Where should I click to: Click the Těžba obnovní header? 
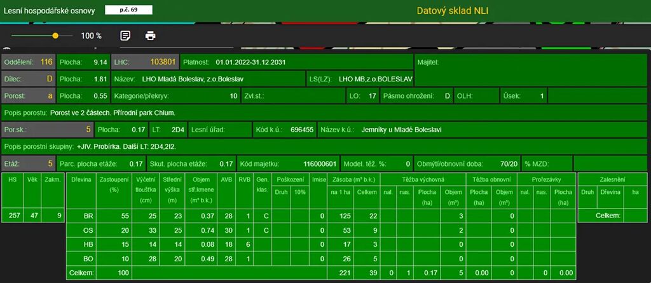point(491,179)
